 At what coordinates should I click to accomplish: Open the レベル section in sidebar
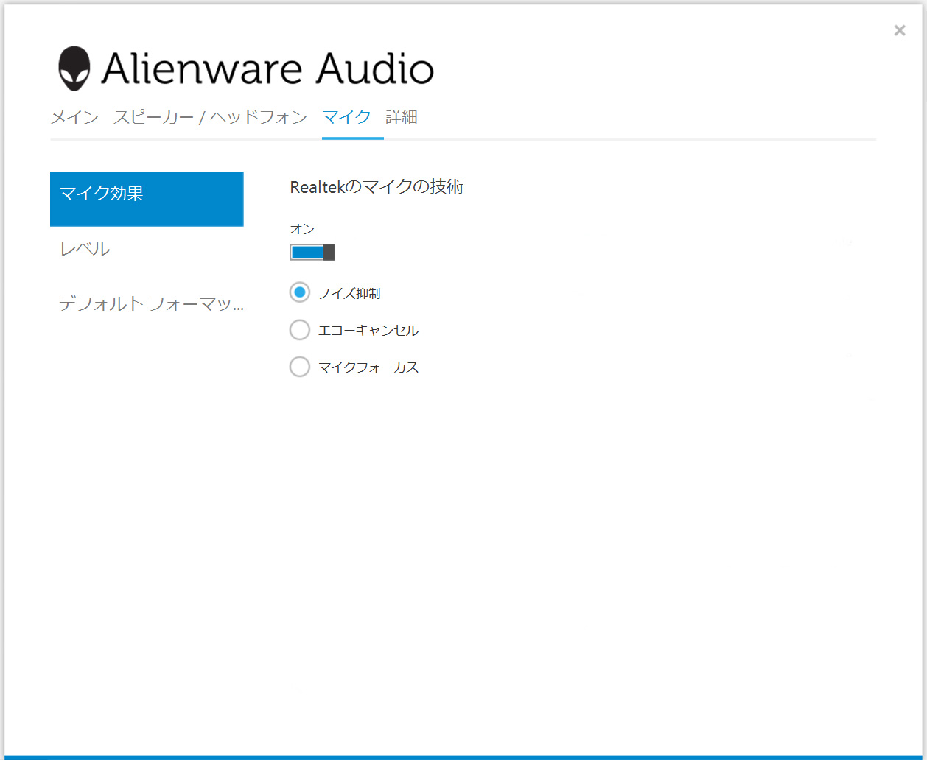tap(85, 249)
